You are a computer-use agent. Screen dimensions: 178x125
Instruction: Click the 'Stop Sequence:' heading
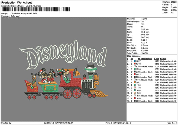click(134, 56)
